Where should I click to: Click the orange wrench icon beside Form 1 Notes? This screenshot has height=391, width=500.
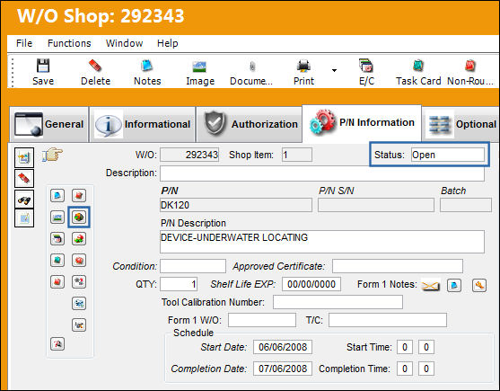point(479,285)
